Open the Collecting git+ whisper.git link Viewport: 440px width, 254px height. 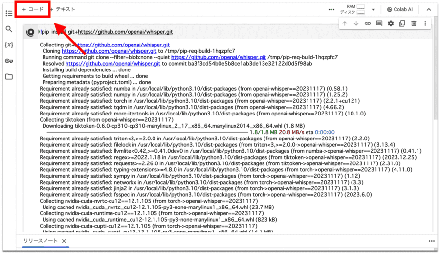pos(122,45)
